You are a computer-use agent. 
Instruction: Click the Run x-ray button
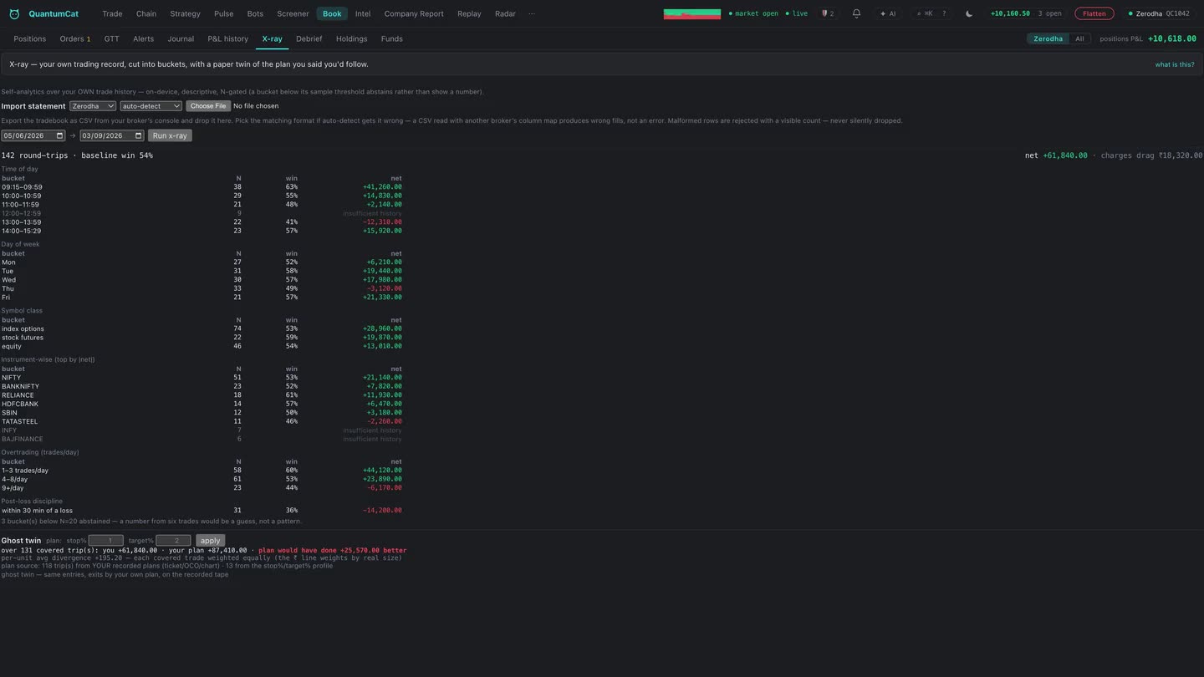tap(170, 135)
